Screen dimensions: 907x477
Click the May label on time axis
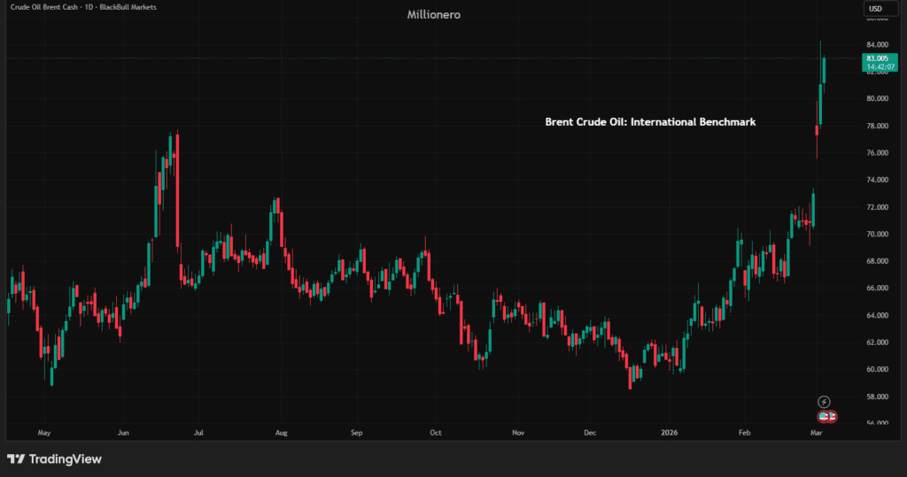(44, 434)
